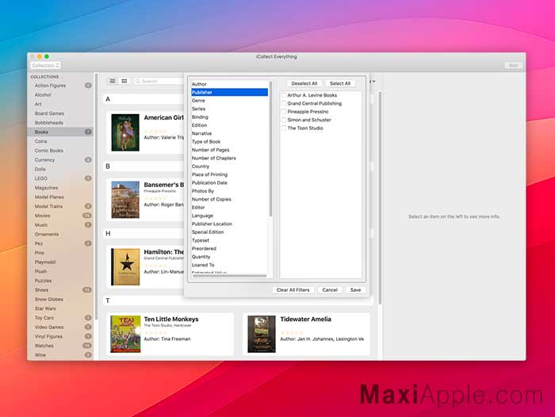555x417 pixels.
Task: Switch to grid view icon
Action: coord(124,81)
